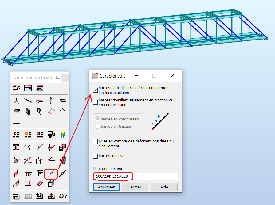Viewport: 275px width, 205px height.
Task: Enable the barres inactives checkbox
Action: [96, 156]
